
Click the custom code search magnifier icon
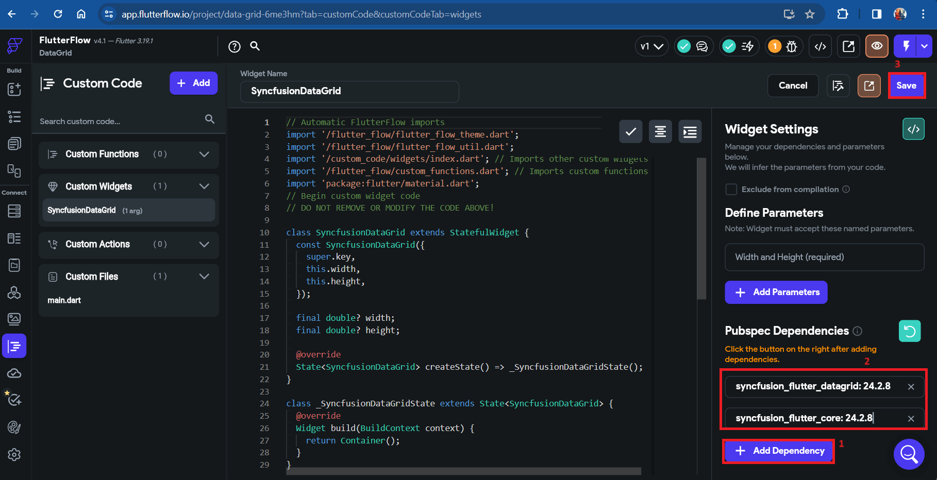pos(210,119)
